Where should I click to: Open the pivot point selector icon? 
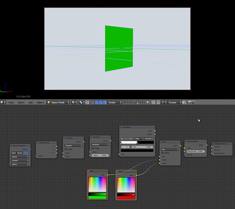[82, 102]
